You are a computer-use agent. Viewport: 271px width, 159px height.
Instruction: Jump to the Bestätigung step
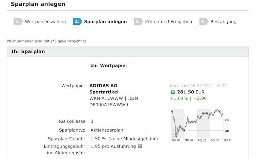(x=223, y=22)
